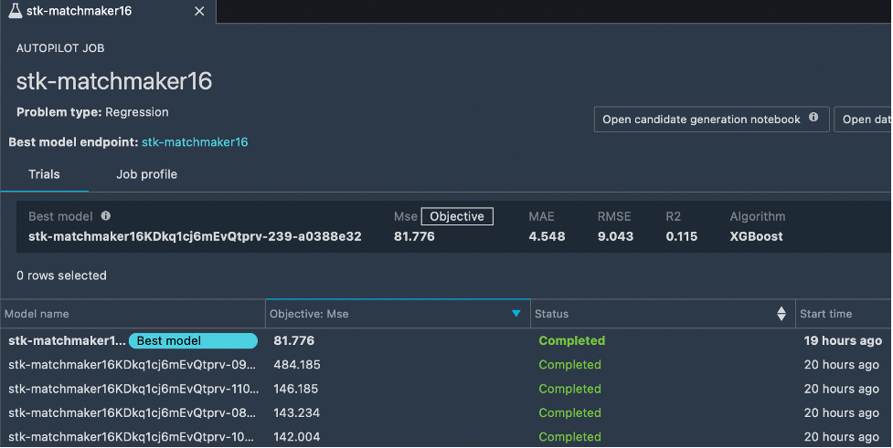This screenshot has width=893, height=448.
Task: Click best model name ending 239-a0388e32
Action: [x=195, y=236]
